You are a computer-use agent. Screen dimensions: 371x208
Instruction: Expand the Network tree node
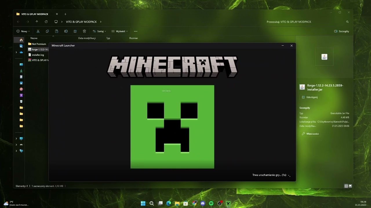click(16, 151)
